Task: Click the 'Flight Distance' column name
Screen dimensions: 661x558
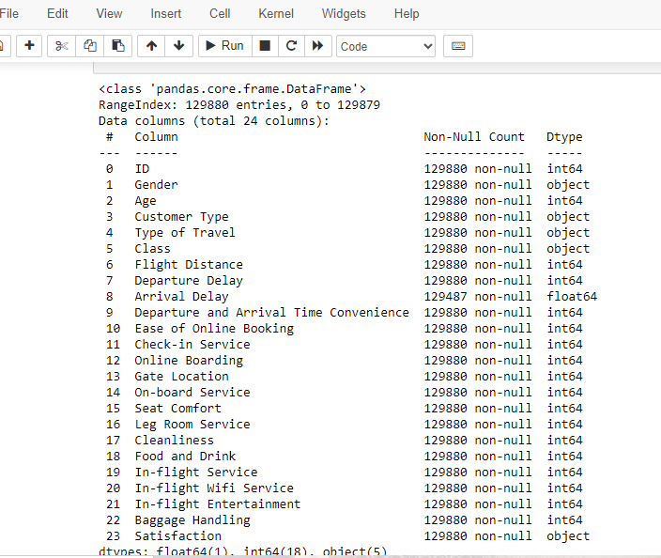Action: coord(189,265)
